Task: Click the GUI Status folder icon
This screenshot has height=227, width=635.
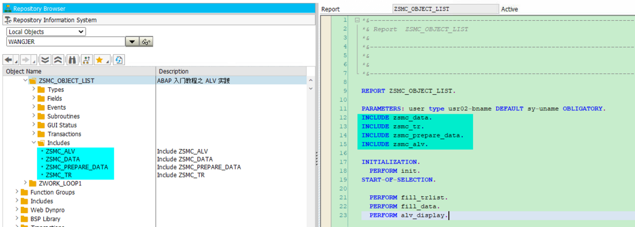Action: point(41,125)
